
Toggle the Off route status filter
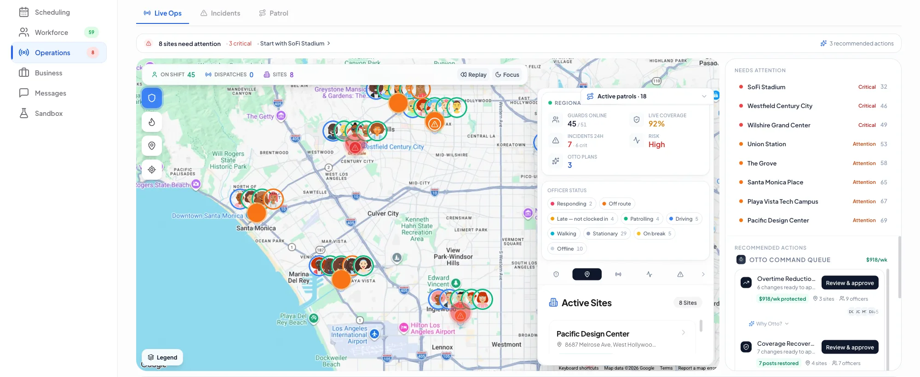coord(616,204)
